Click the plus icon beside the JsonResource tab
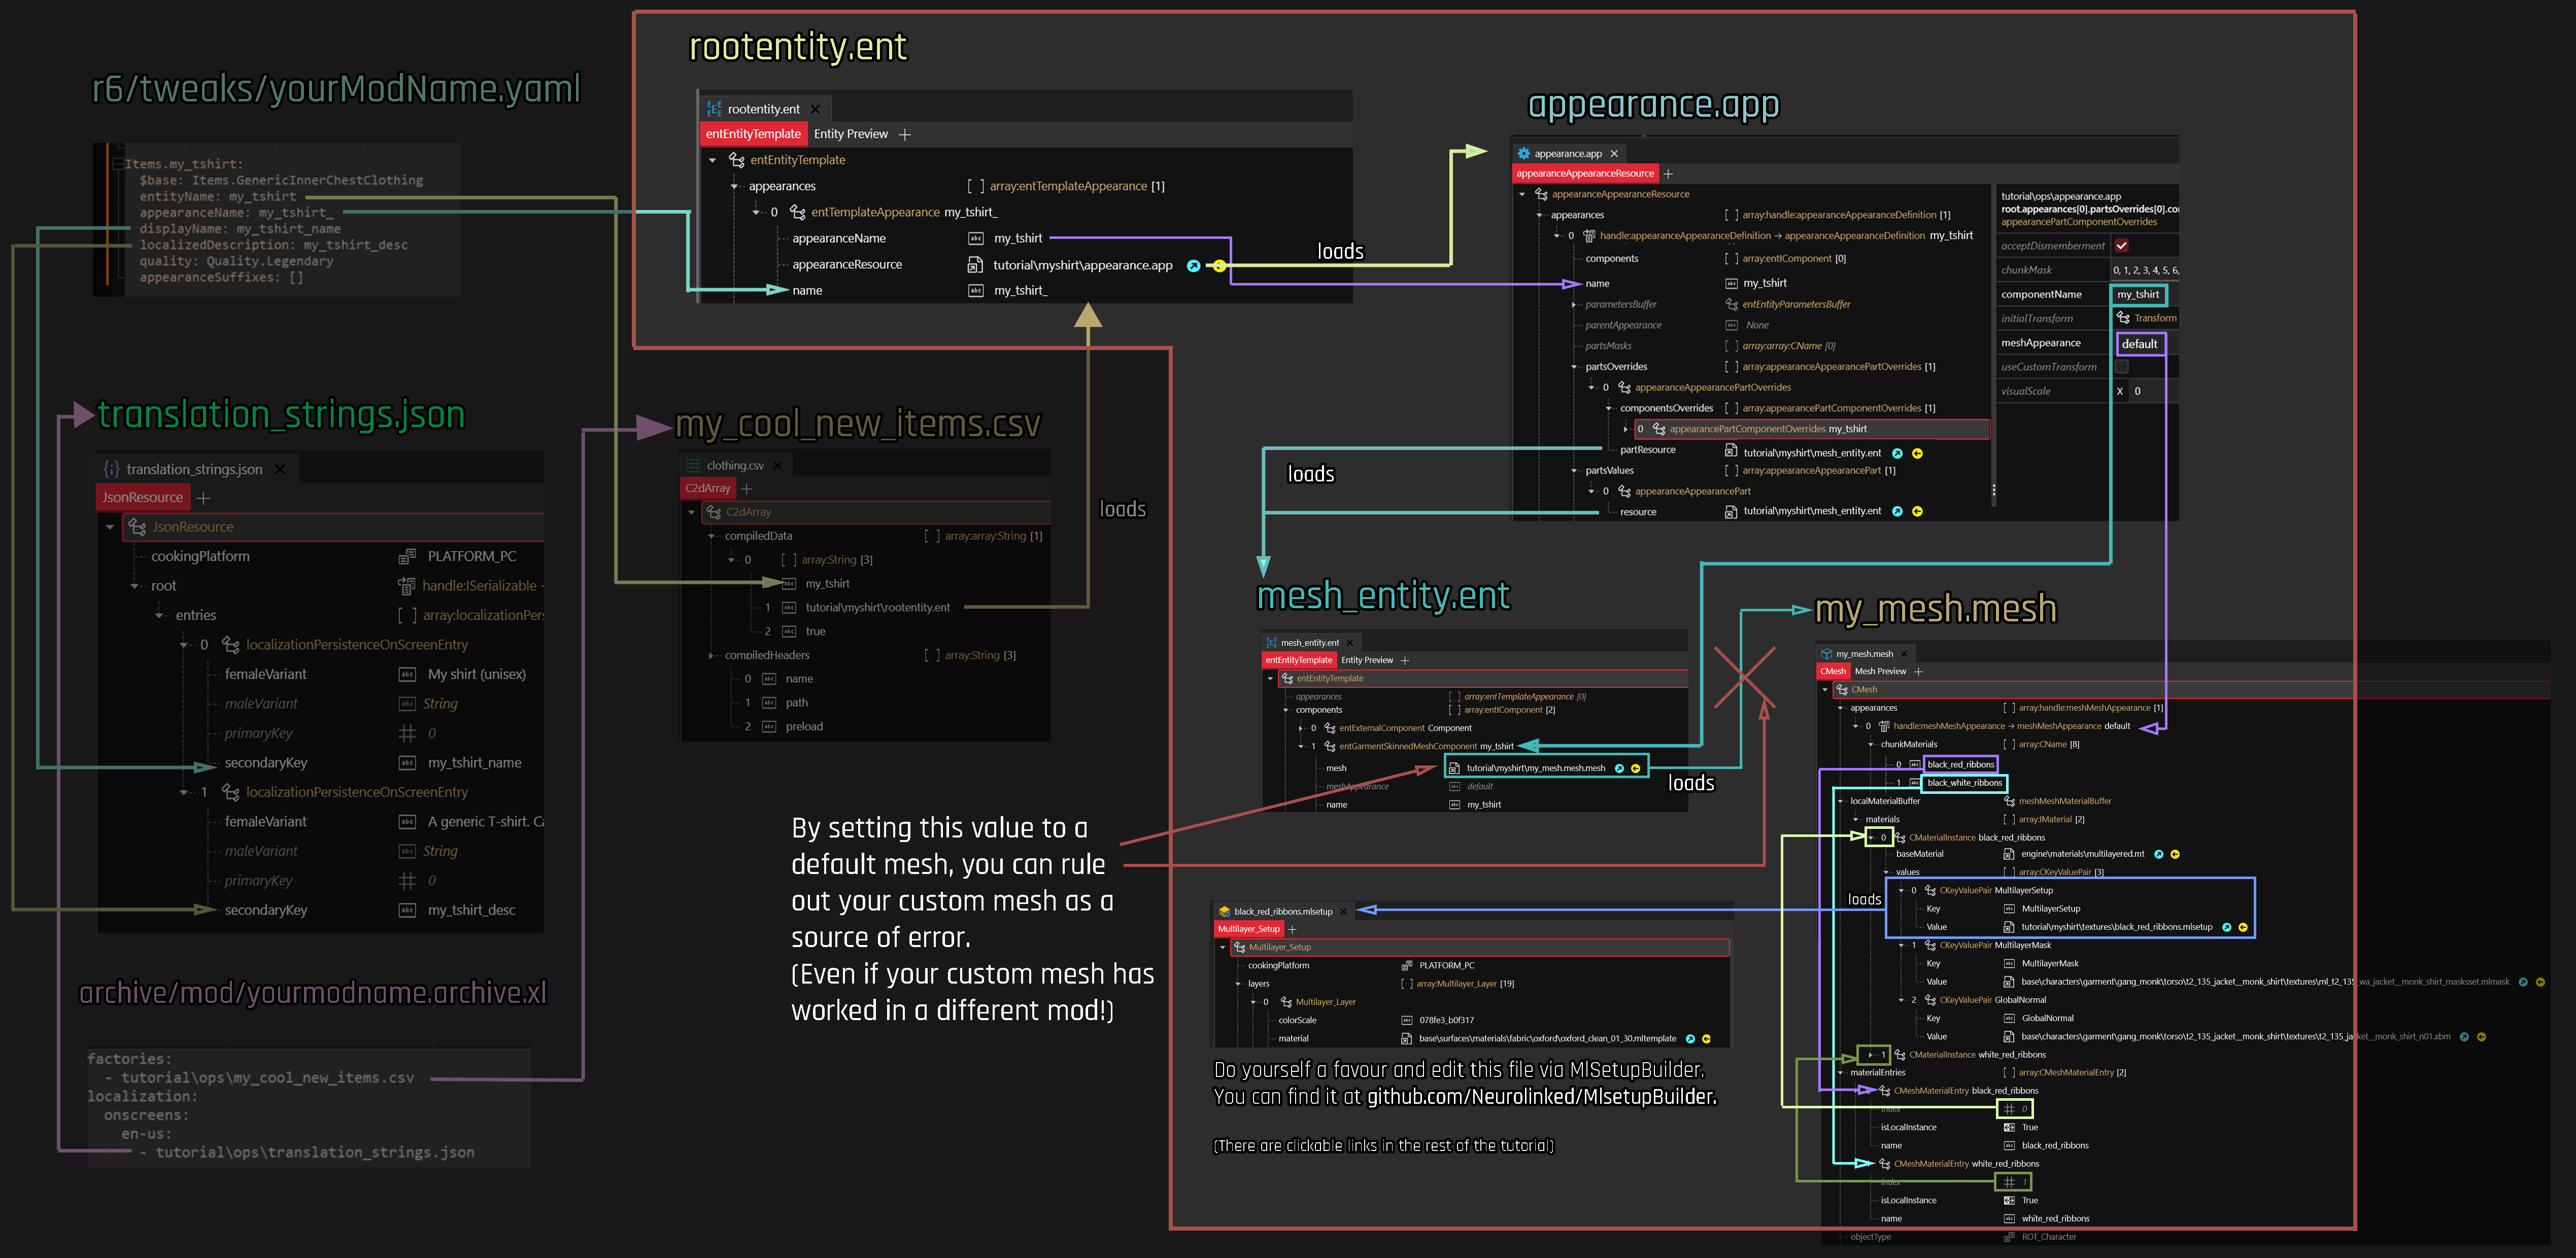This screenshot has height=1258, width=2576. tap(204, 498)
